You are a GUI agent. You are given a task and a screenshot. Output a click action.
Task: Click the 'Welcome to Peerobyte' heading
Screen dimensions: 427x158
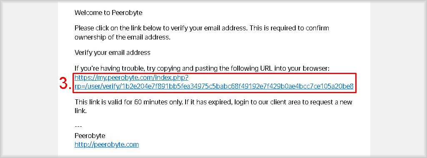tap(108, 12)
